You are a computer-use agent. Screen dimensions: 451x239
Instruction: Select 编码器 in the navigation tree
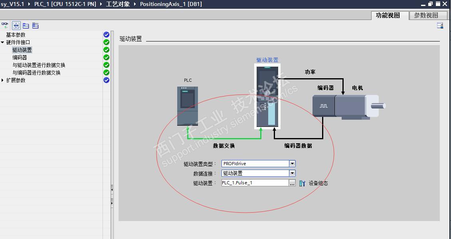[20, 57]
